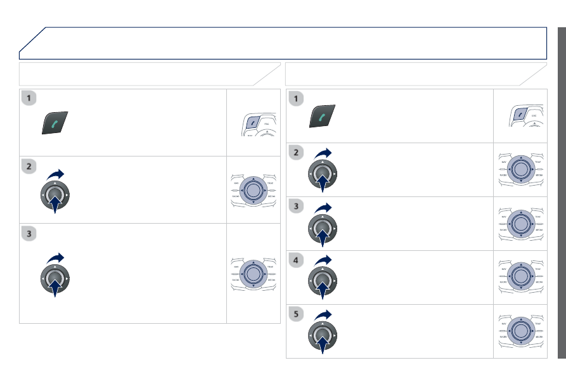Viewport: 566px width, 377px height.
Task: Open the control dial diagram in right step 2
Action: 521,169
